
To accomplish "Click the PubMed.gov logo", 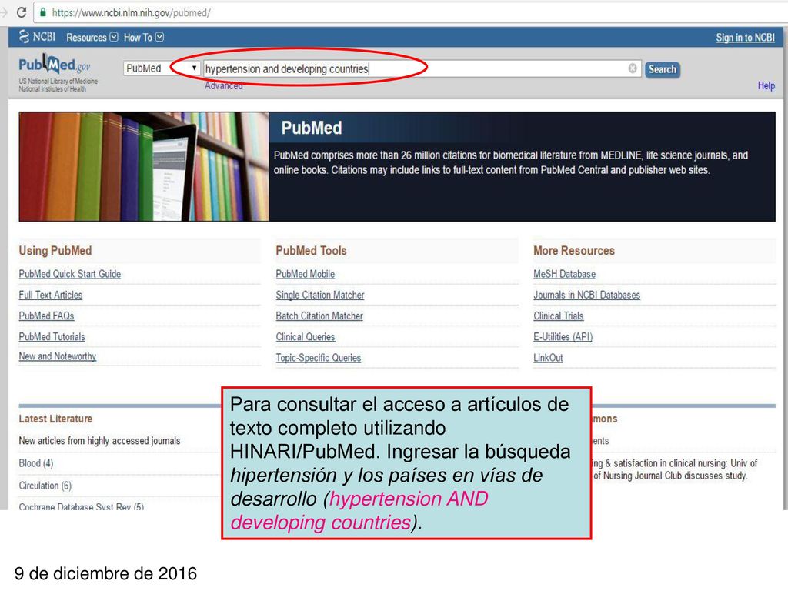I will pyautogui.click(x=55, y=65).
